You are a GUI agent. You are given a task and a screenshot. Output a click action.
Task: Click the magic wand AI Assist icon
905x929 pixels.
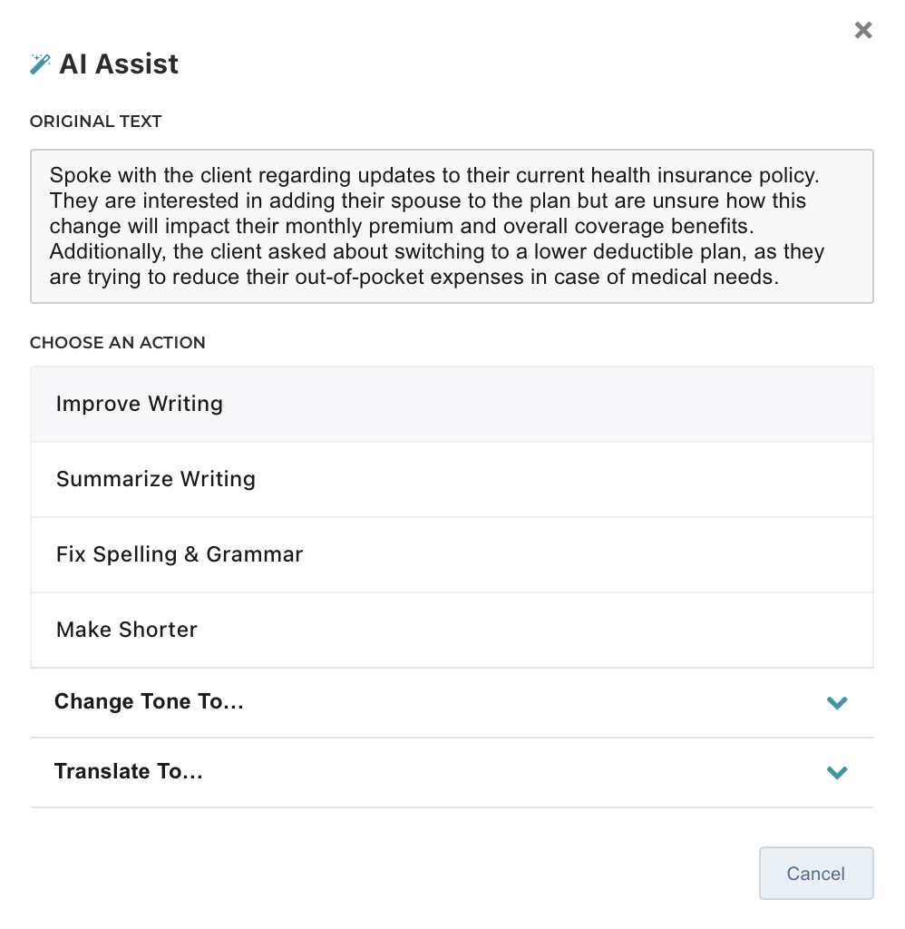(40, 64)
